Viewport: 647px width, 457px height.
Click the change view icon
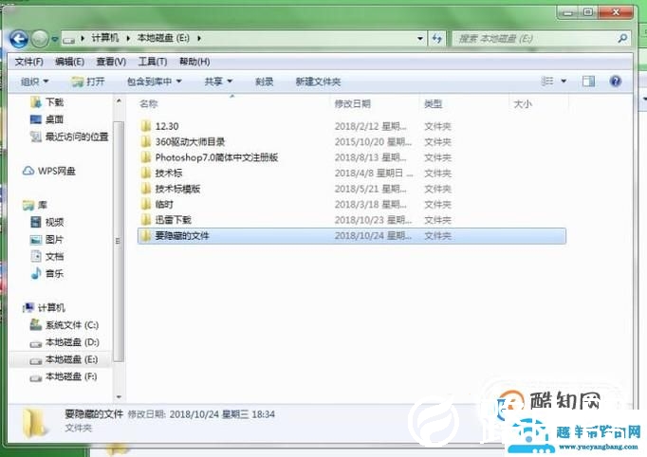547,81
